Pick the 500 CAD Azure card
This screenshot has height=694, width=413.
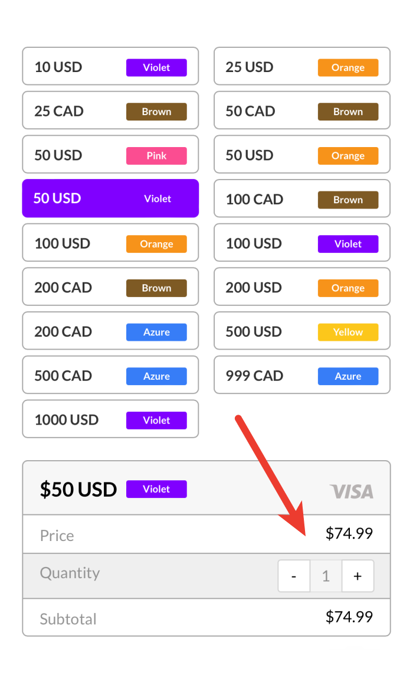(110, 376)
